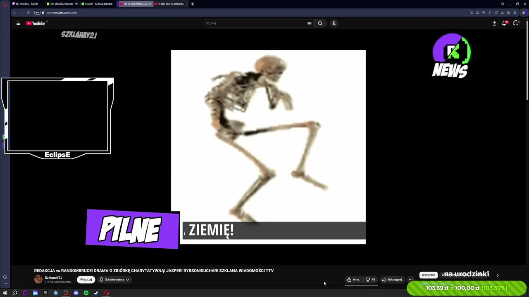Open the three-dot more actions menu
529x297 pixels.
point(410,280)
